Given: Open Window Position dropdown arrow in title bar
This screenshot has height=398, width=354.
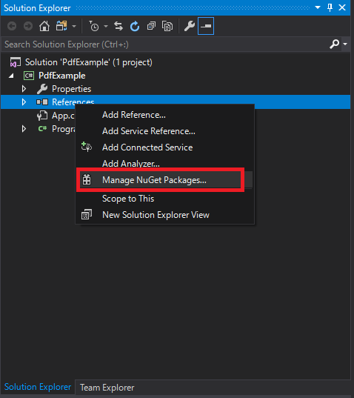Looking at the screenshot, I should click(318, 7).
